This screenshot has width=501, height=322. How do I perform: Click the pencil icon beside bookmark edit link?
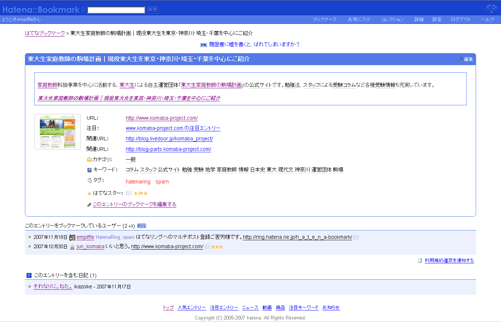click(89, 205)
